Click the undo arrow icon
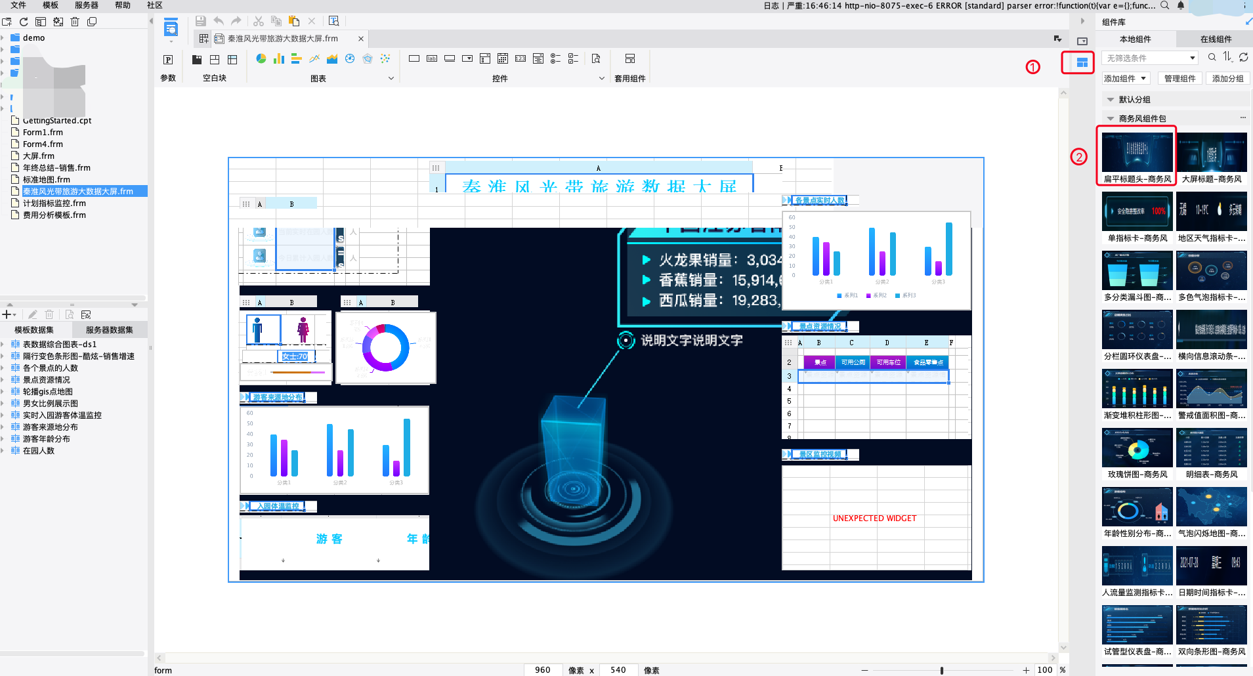This screenshot has width=1253, height=676. [x=219, y=21]
